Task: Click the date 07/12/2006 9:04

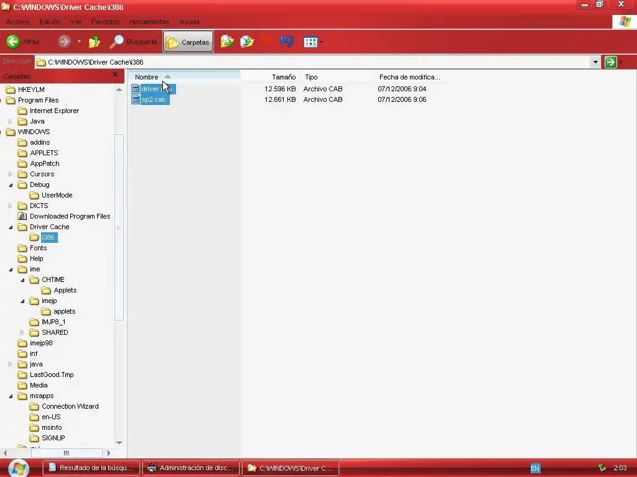Action: [402, 89]
